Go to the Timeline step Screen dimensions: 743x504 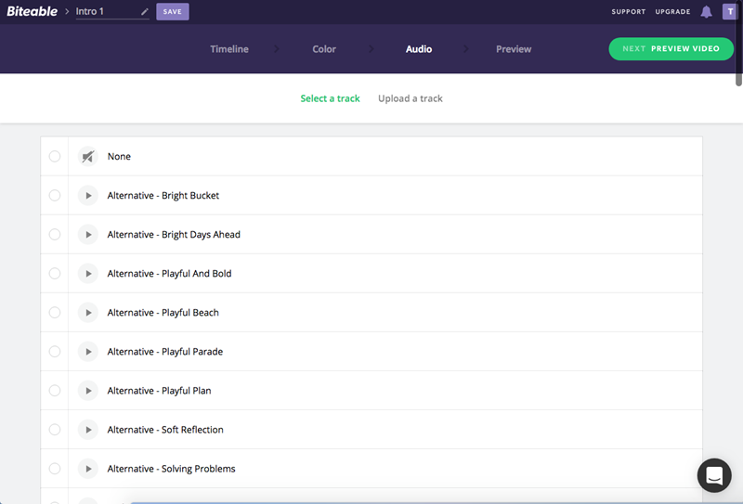pyautogui.click(x=229, y=49)
